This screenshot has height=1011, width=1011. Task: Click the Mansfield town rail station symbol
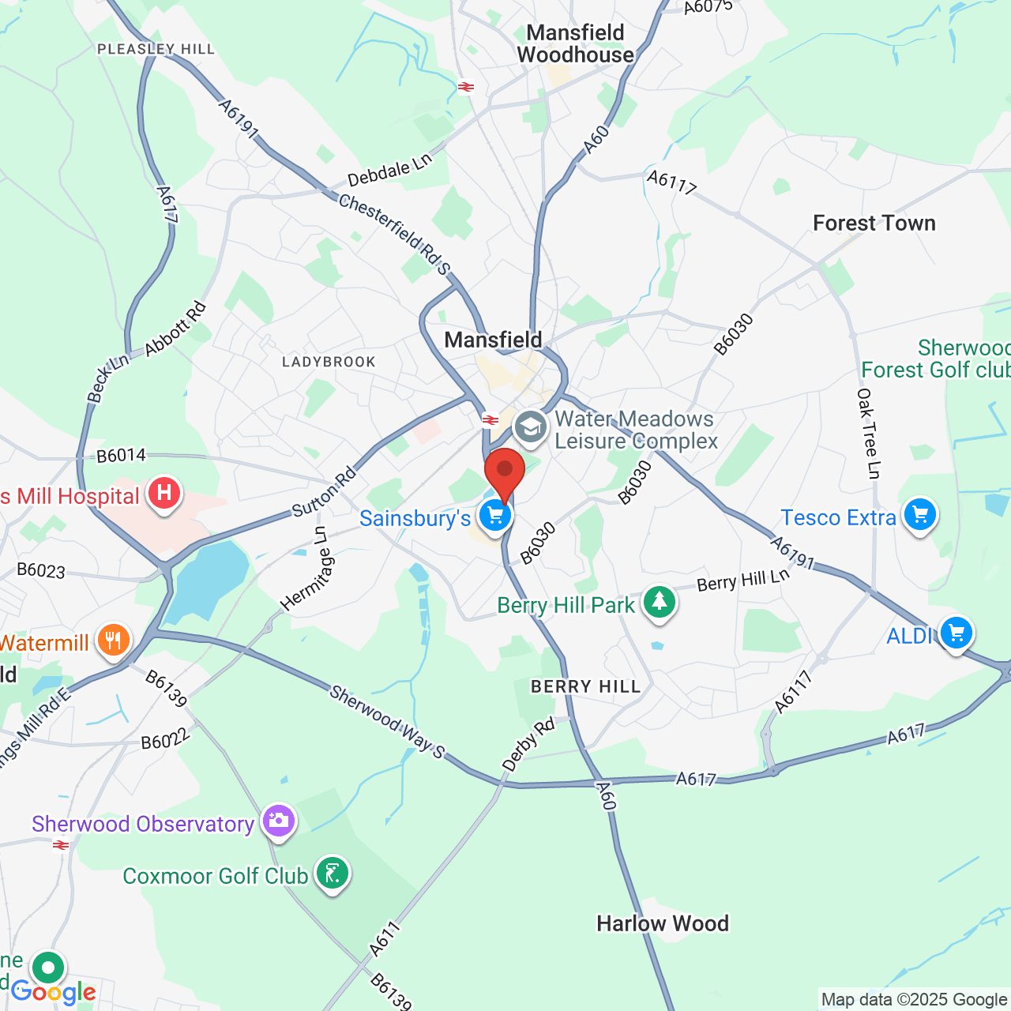490,419
